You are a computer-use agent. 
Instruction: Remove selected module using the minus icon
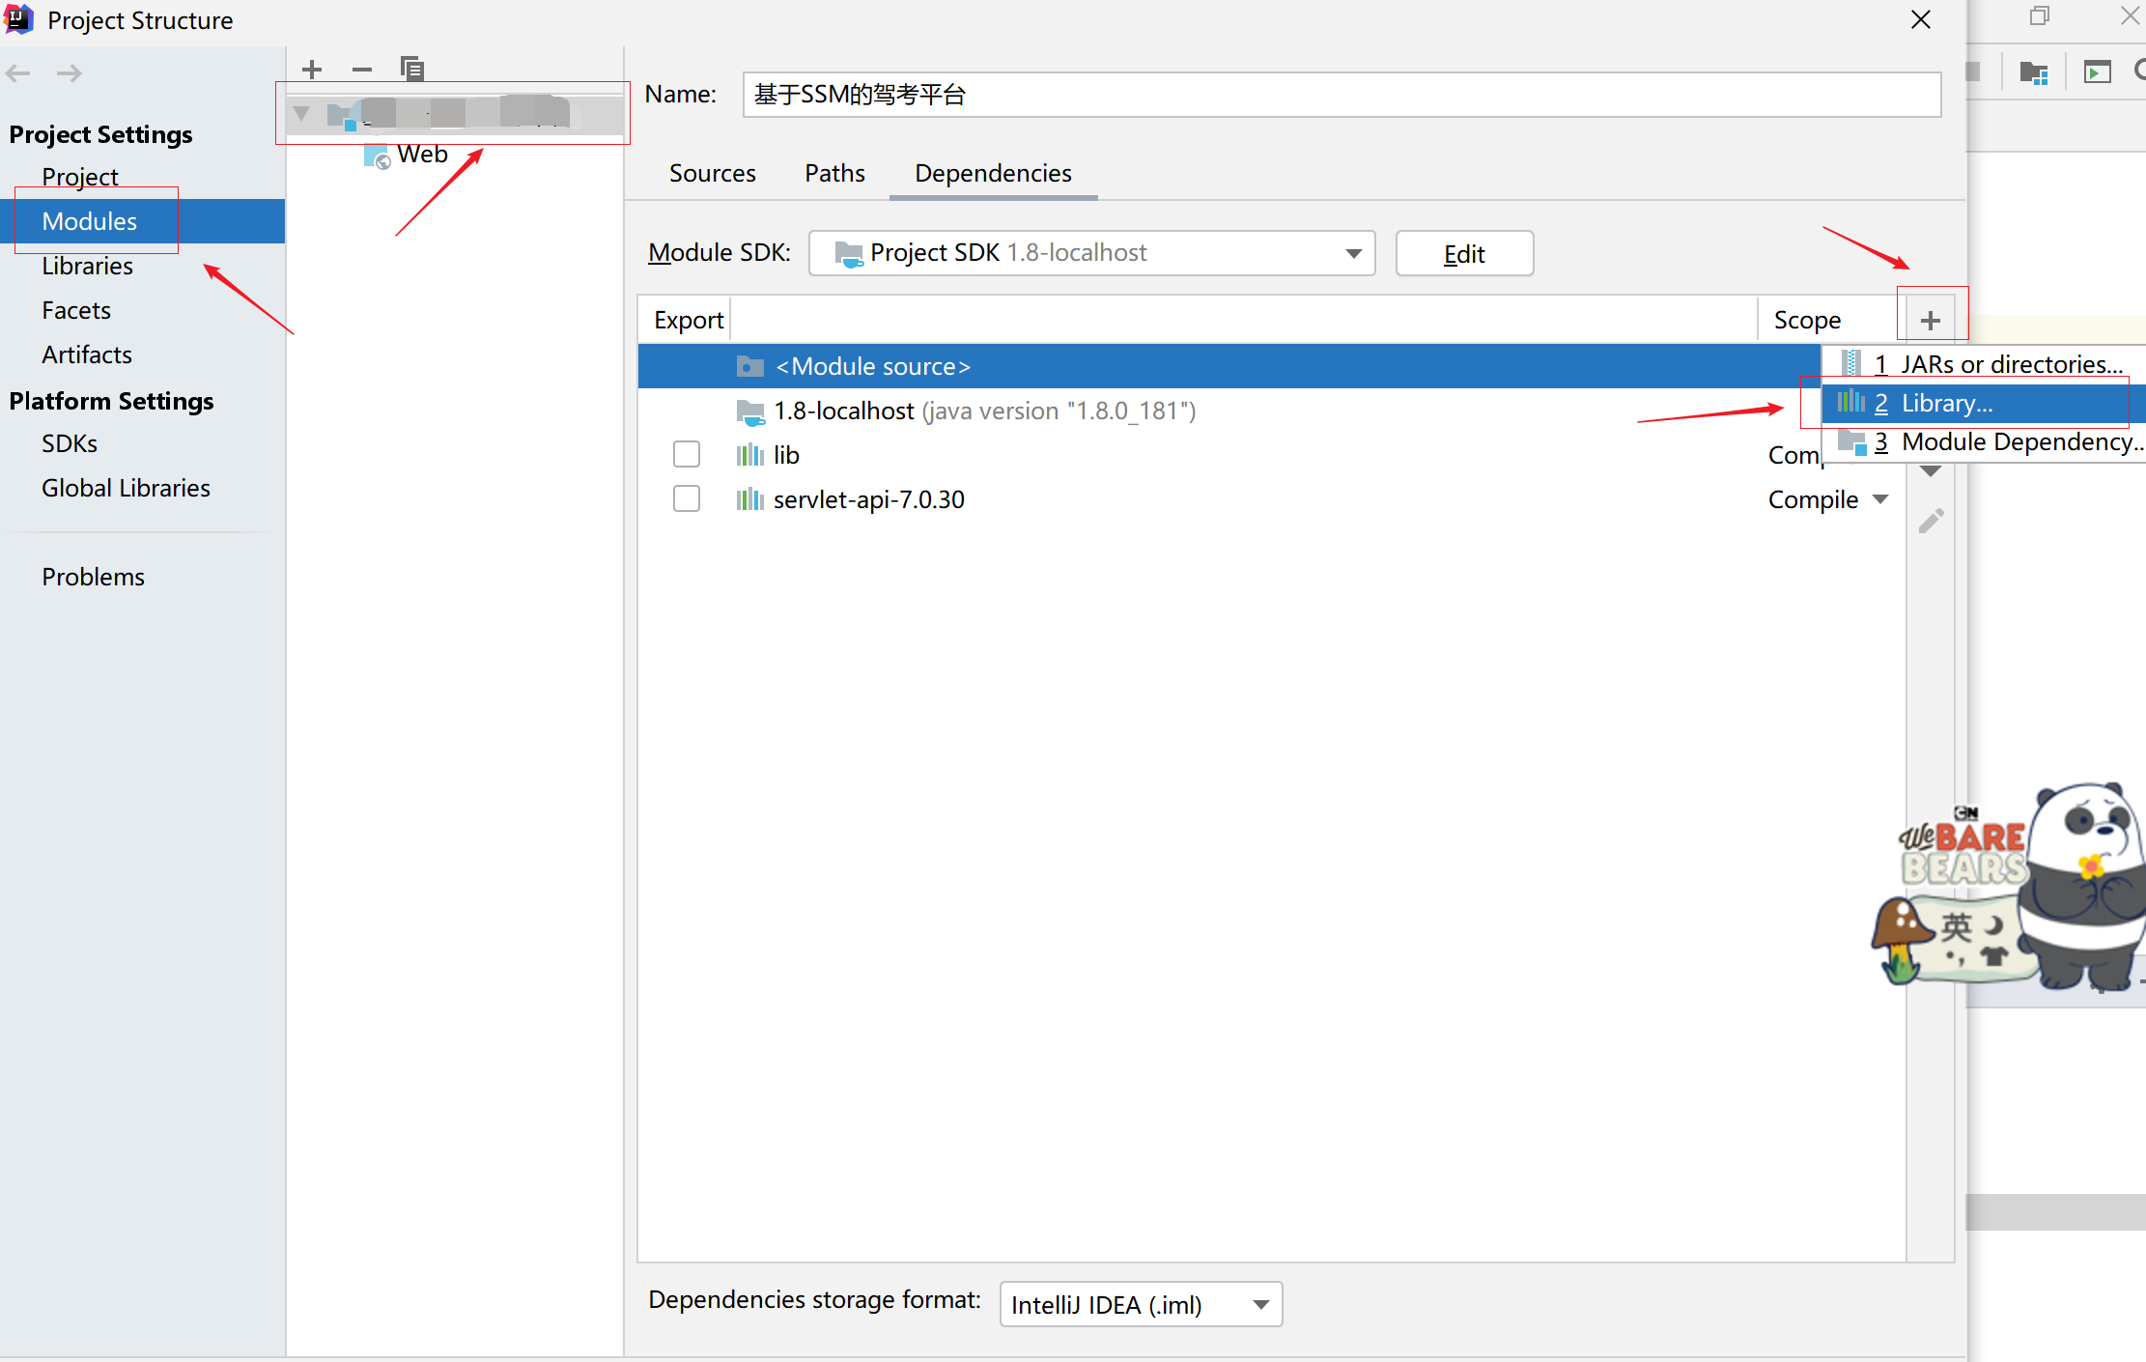362,69
